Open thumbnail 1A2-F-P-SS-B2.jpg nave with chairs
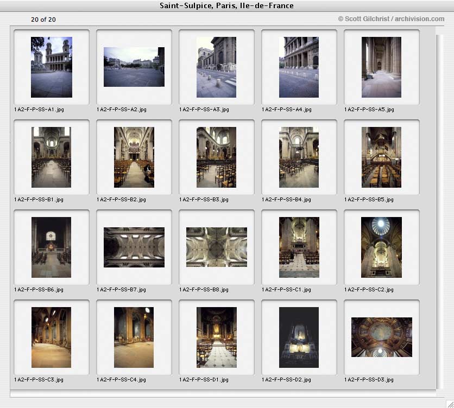 click(x=134, y=157)
